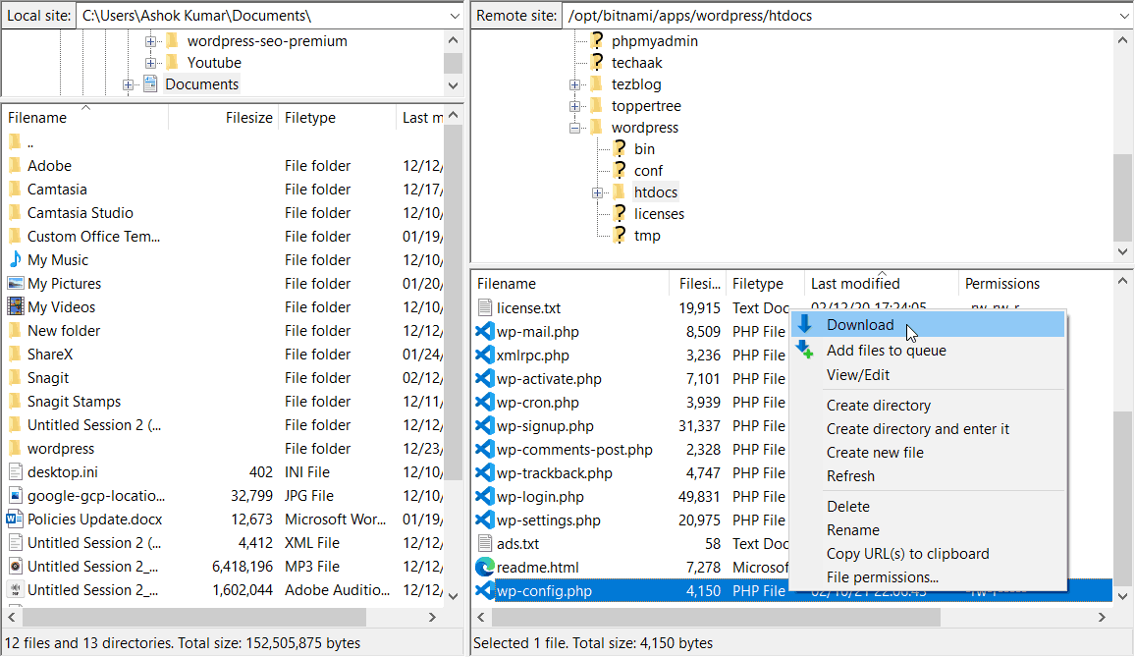Expand the Youtube folder tree node
Viewport: 1135px width, 657px height.
(x=150, y=63)
